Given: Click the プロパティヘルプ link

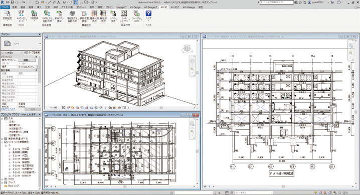Looking at the screenshot, I should coord(8,109).
